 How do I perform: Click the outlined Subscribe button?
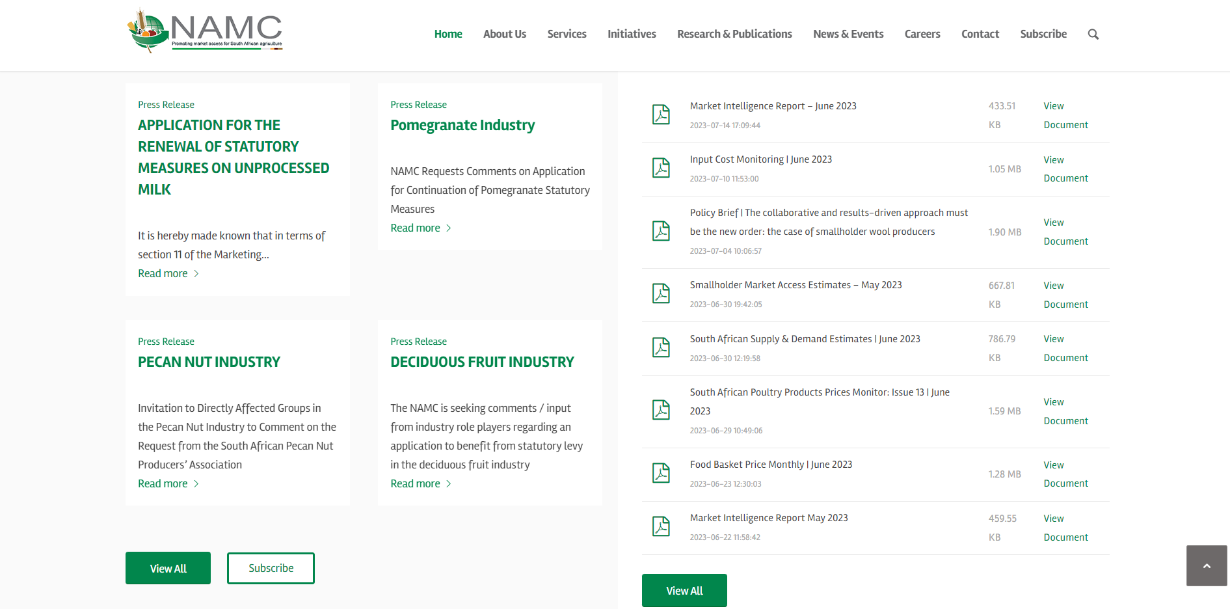[271, 568]
